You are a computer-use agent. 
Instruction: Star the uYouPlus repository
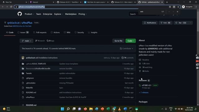click(x=181, y=23)
